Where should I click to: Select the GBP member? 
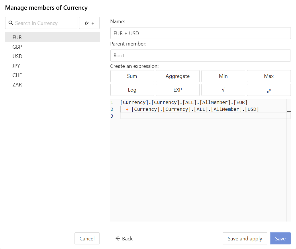coord(52,47)
